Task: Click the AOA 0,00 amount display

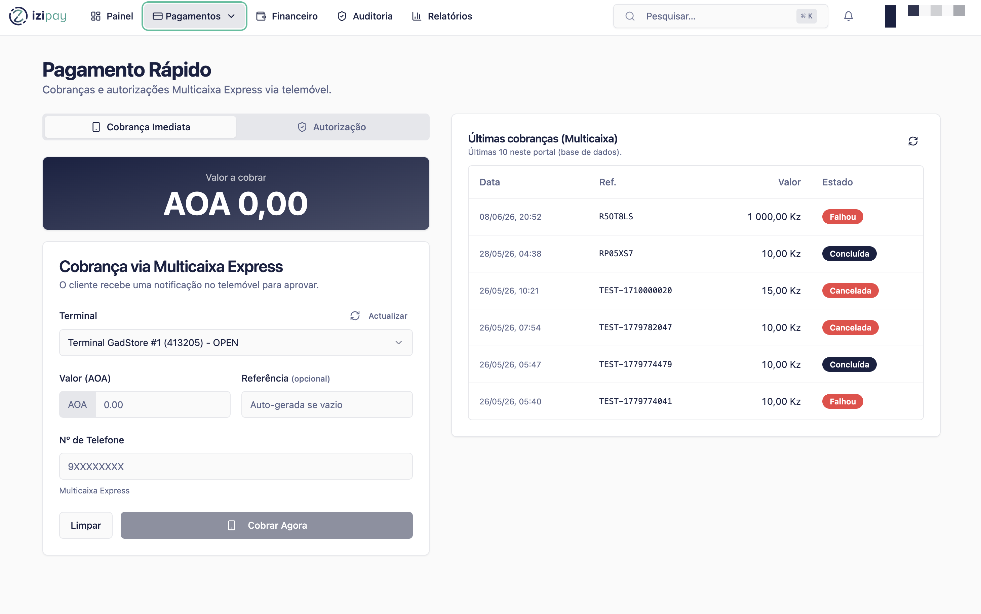Action: [x=236, y=204]
